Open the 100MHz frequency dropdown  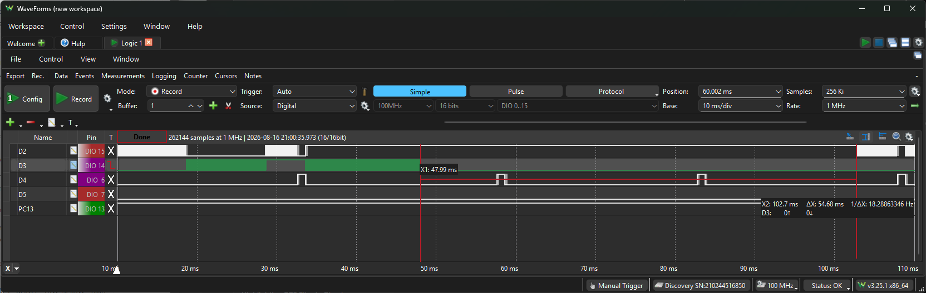(x=403, y=105)
